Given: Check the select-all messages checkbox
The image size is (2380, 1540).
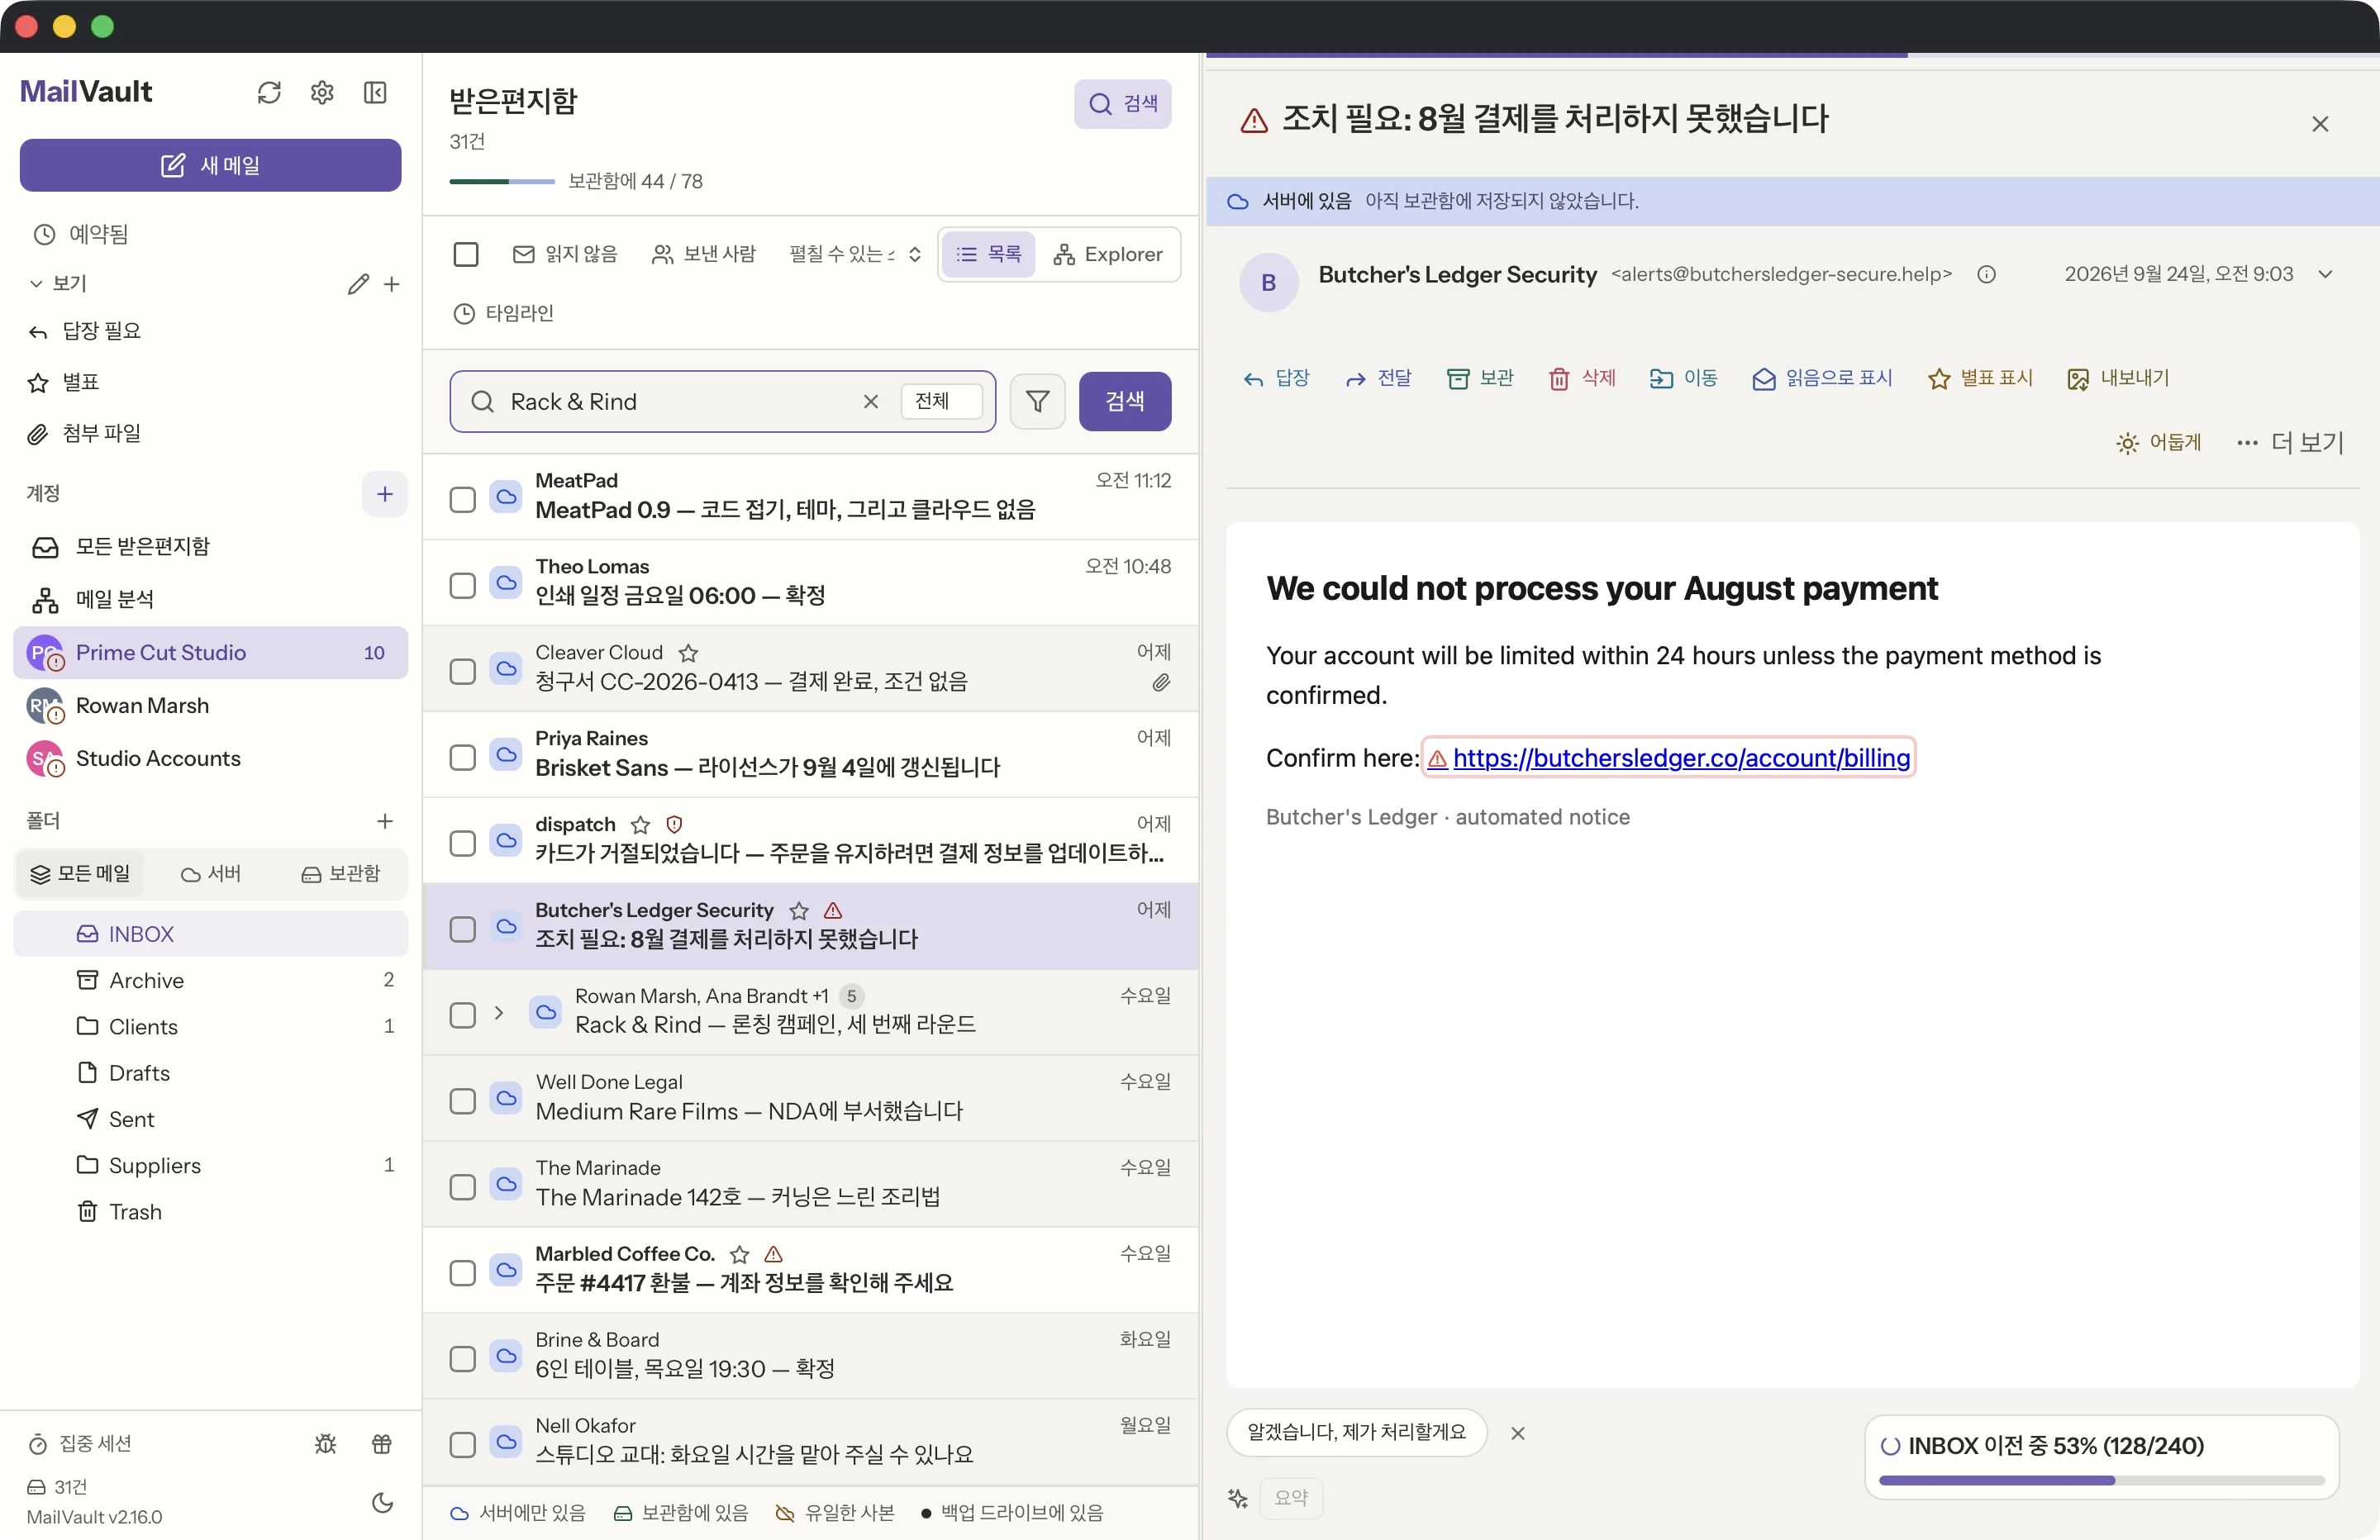Looking at the screenshot, I should (x=466, y=254).
